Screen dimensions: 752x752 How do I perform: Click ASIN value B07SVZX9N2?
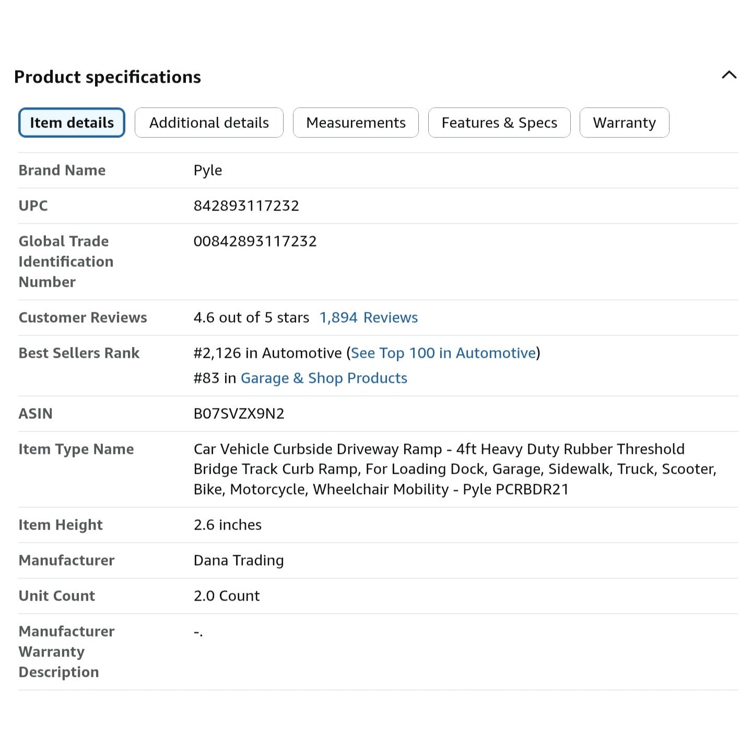tap(239, 414)
